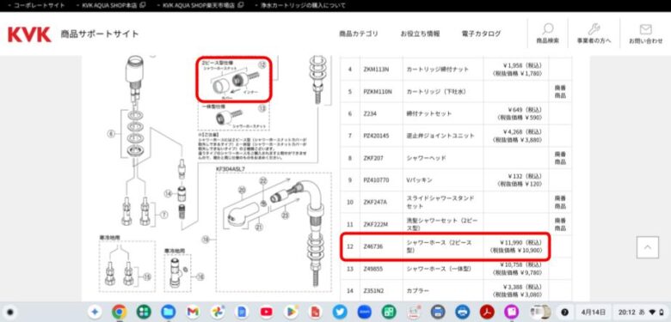Open the お役立ち情報 menu

pyautogui.click(x=420, y=33)
